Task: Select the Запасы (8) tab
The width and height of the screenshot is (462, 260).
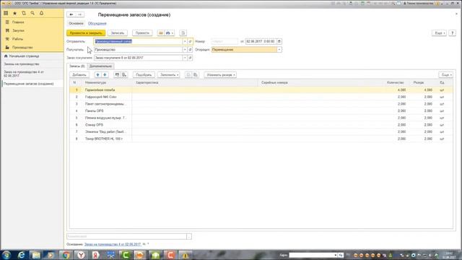Action: click(77, 66)
